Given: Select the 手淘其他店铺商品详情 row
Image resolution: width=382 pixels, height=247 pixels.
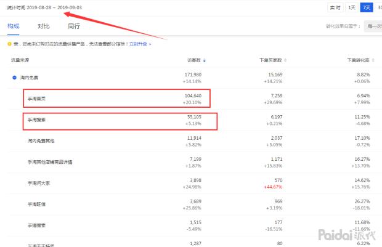Looking at the screenshot, I should [50, 161].
